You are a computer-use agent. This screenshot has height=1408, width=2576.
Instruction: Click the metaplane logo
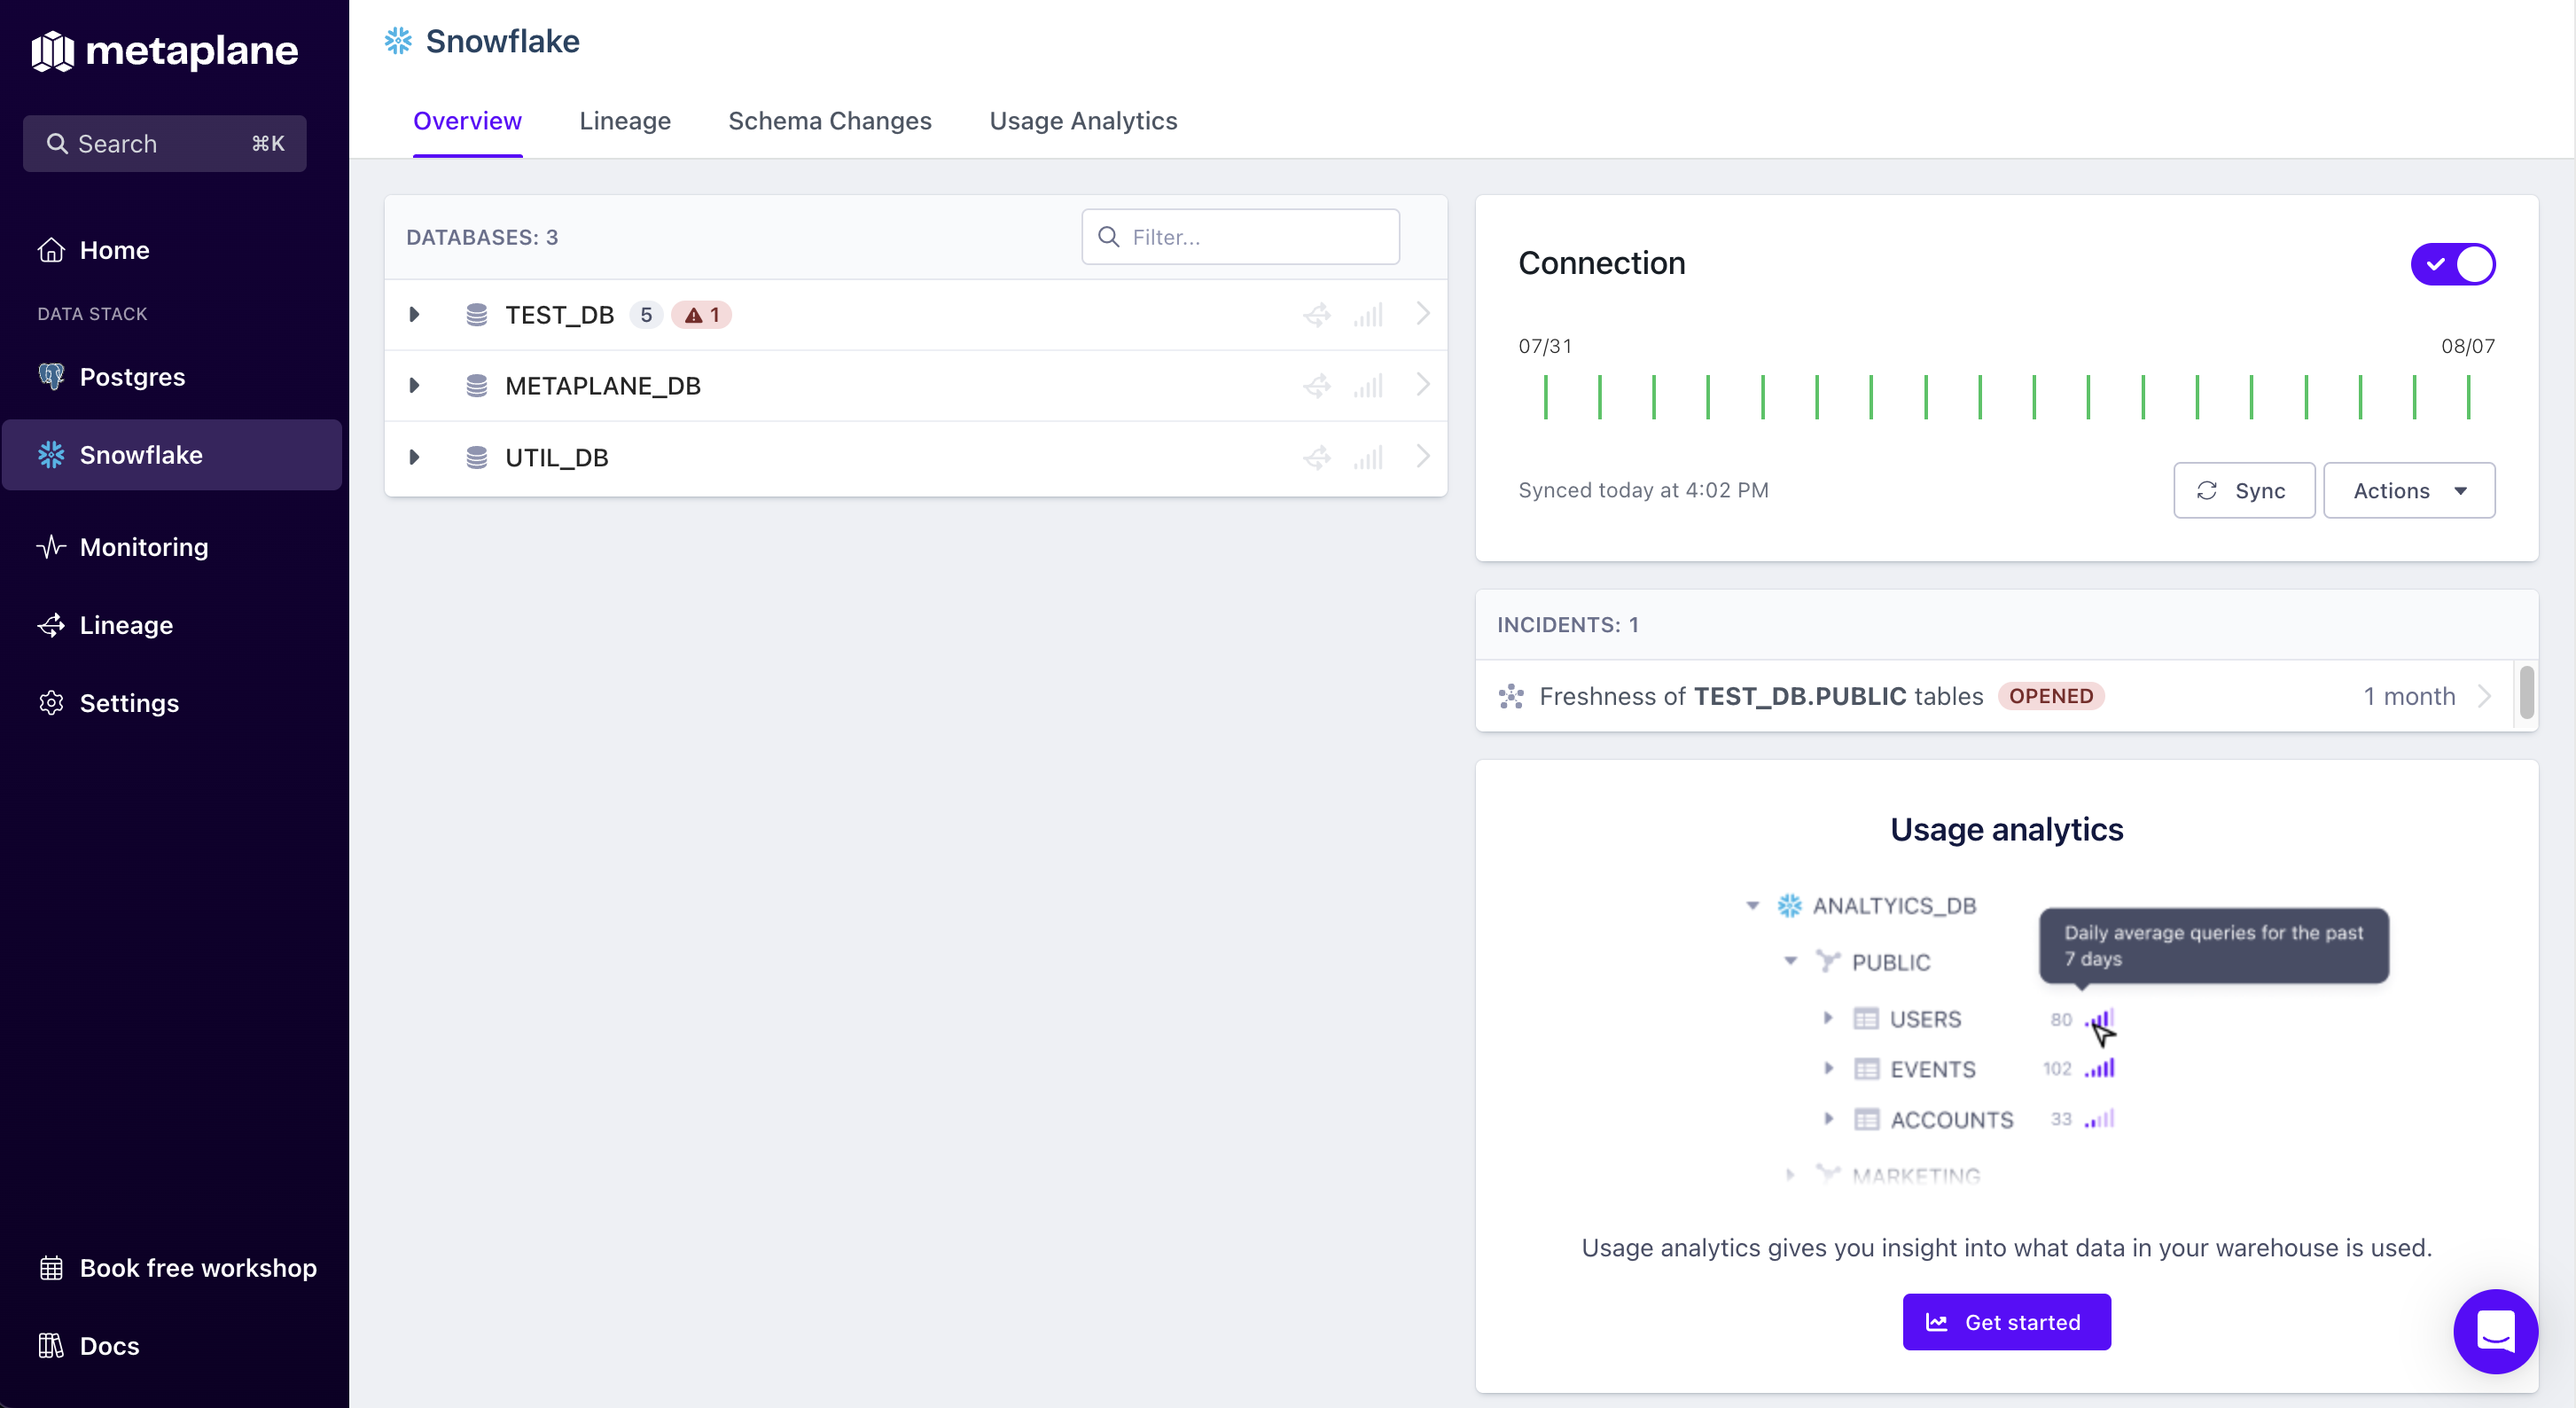coord(165,50)
